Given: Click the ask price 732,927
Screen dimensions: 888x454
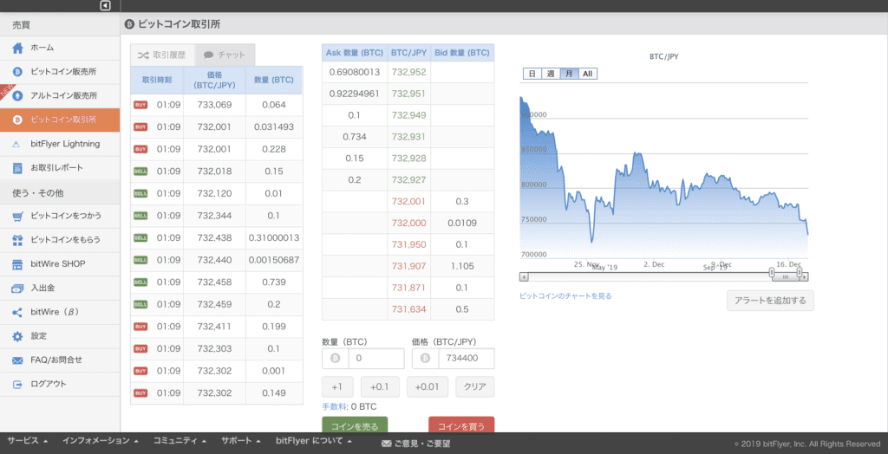Looking at the screenshot, I should 408,180.
